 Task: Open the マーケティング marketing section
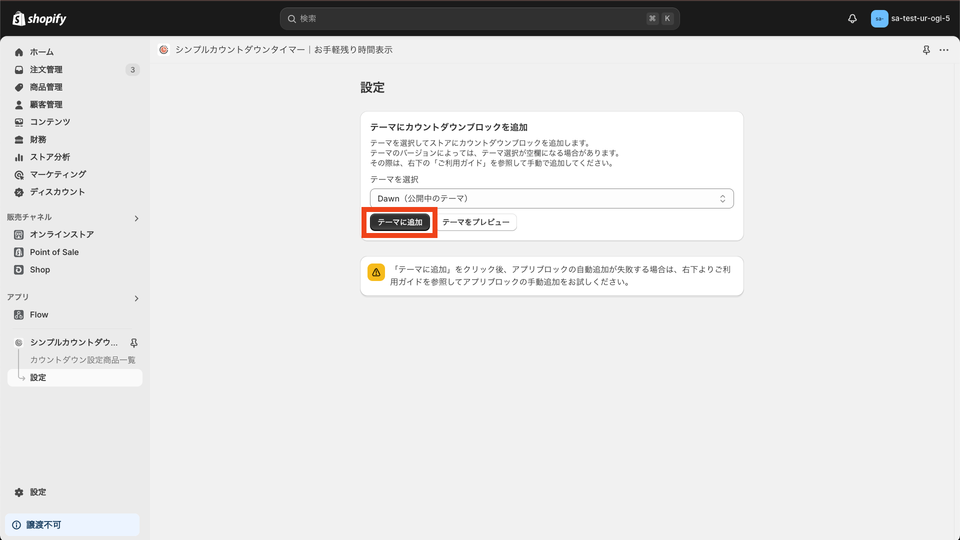click(x=18, y=174)
